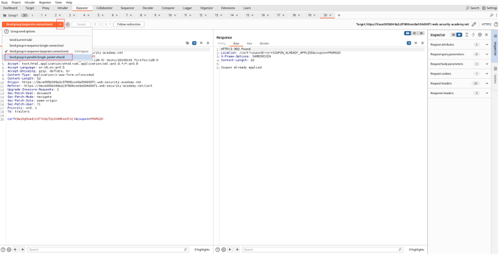Open response search settings gear icon
The height and width of the screenshot is (255, 500).
point(224,250)
